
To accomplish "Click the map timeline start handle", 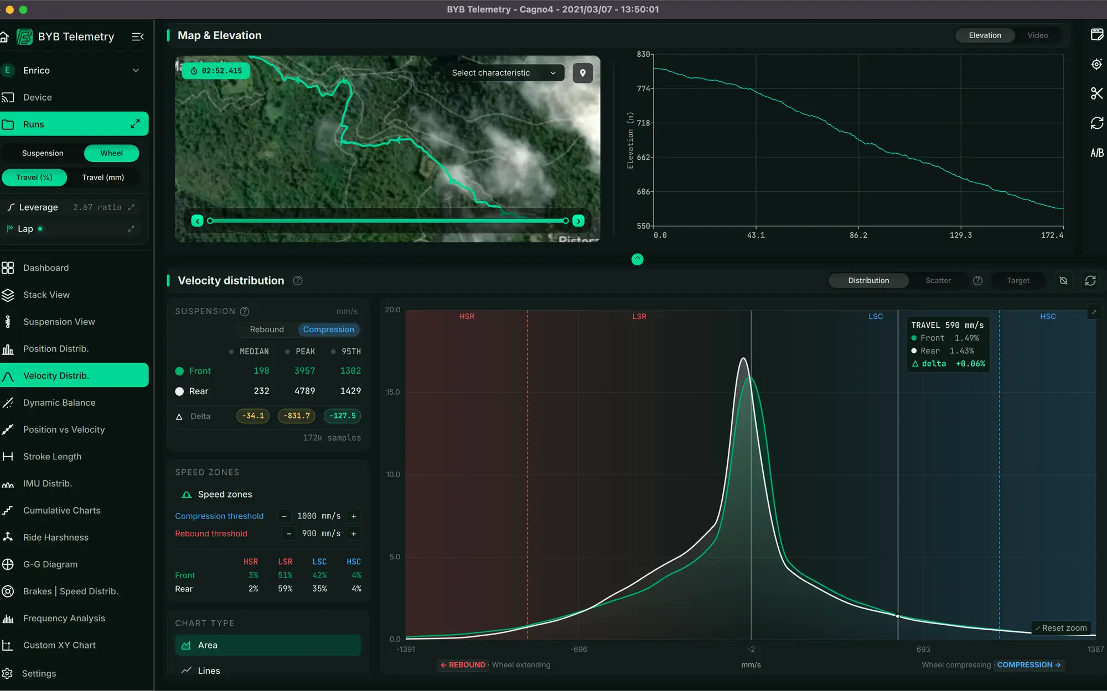I will (x=210, y=221).
